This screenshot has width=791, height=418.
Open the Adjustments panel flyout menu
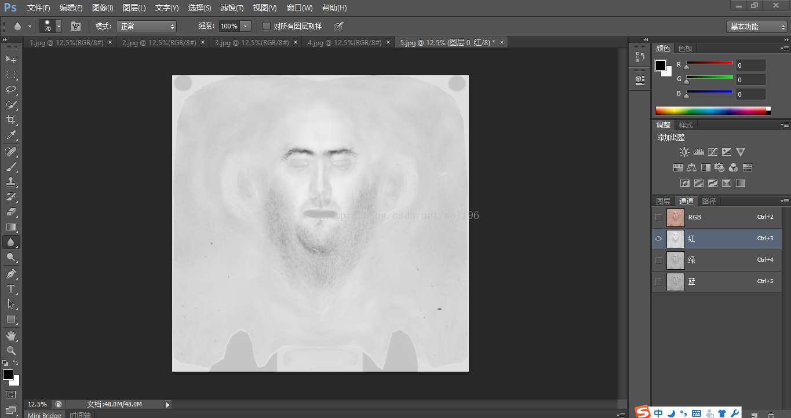(x=784, y=124)
